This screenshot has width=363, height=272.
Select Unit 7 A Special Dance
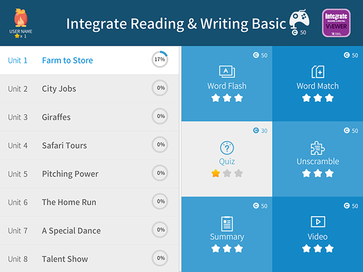click(89, 231)
